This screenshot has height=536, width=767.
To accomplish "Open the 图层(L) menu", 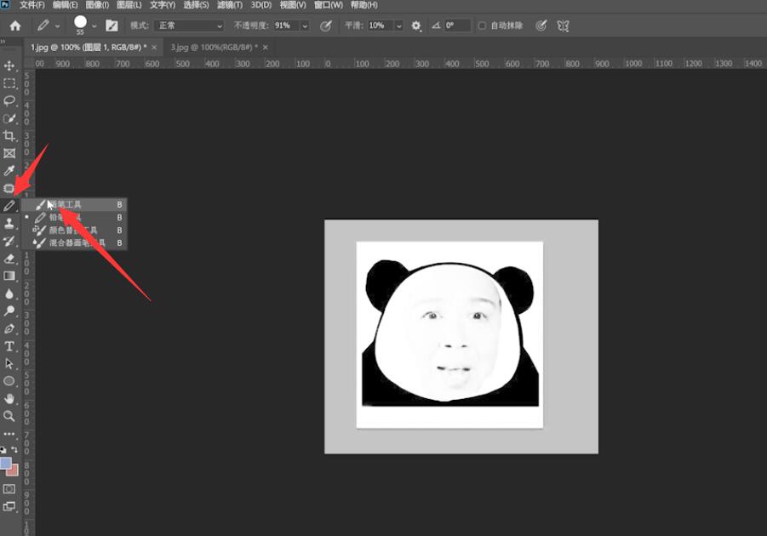I will [129, 5].
